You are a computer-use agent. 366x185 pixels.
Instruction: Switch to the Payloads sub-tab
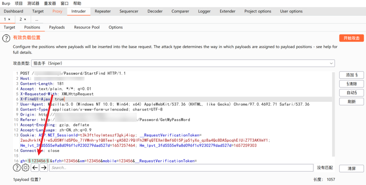click(57, 27)
